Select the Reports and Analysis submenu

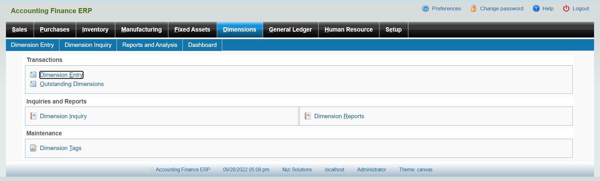coord(150,45)
